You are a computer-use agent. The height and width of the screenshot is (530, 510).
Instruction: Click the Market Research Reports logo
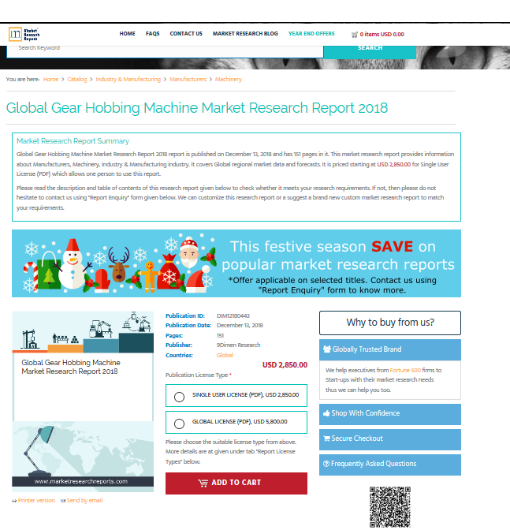24,34
